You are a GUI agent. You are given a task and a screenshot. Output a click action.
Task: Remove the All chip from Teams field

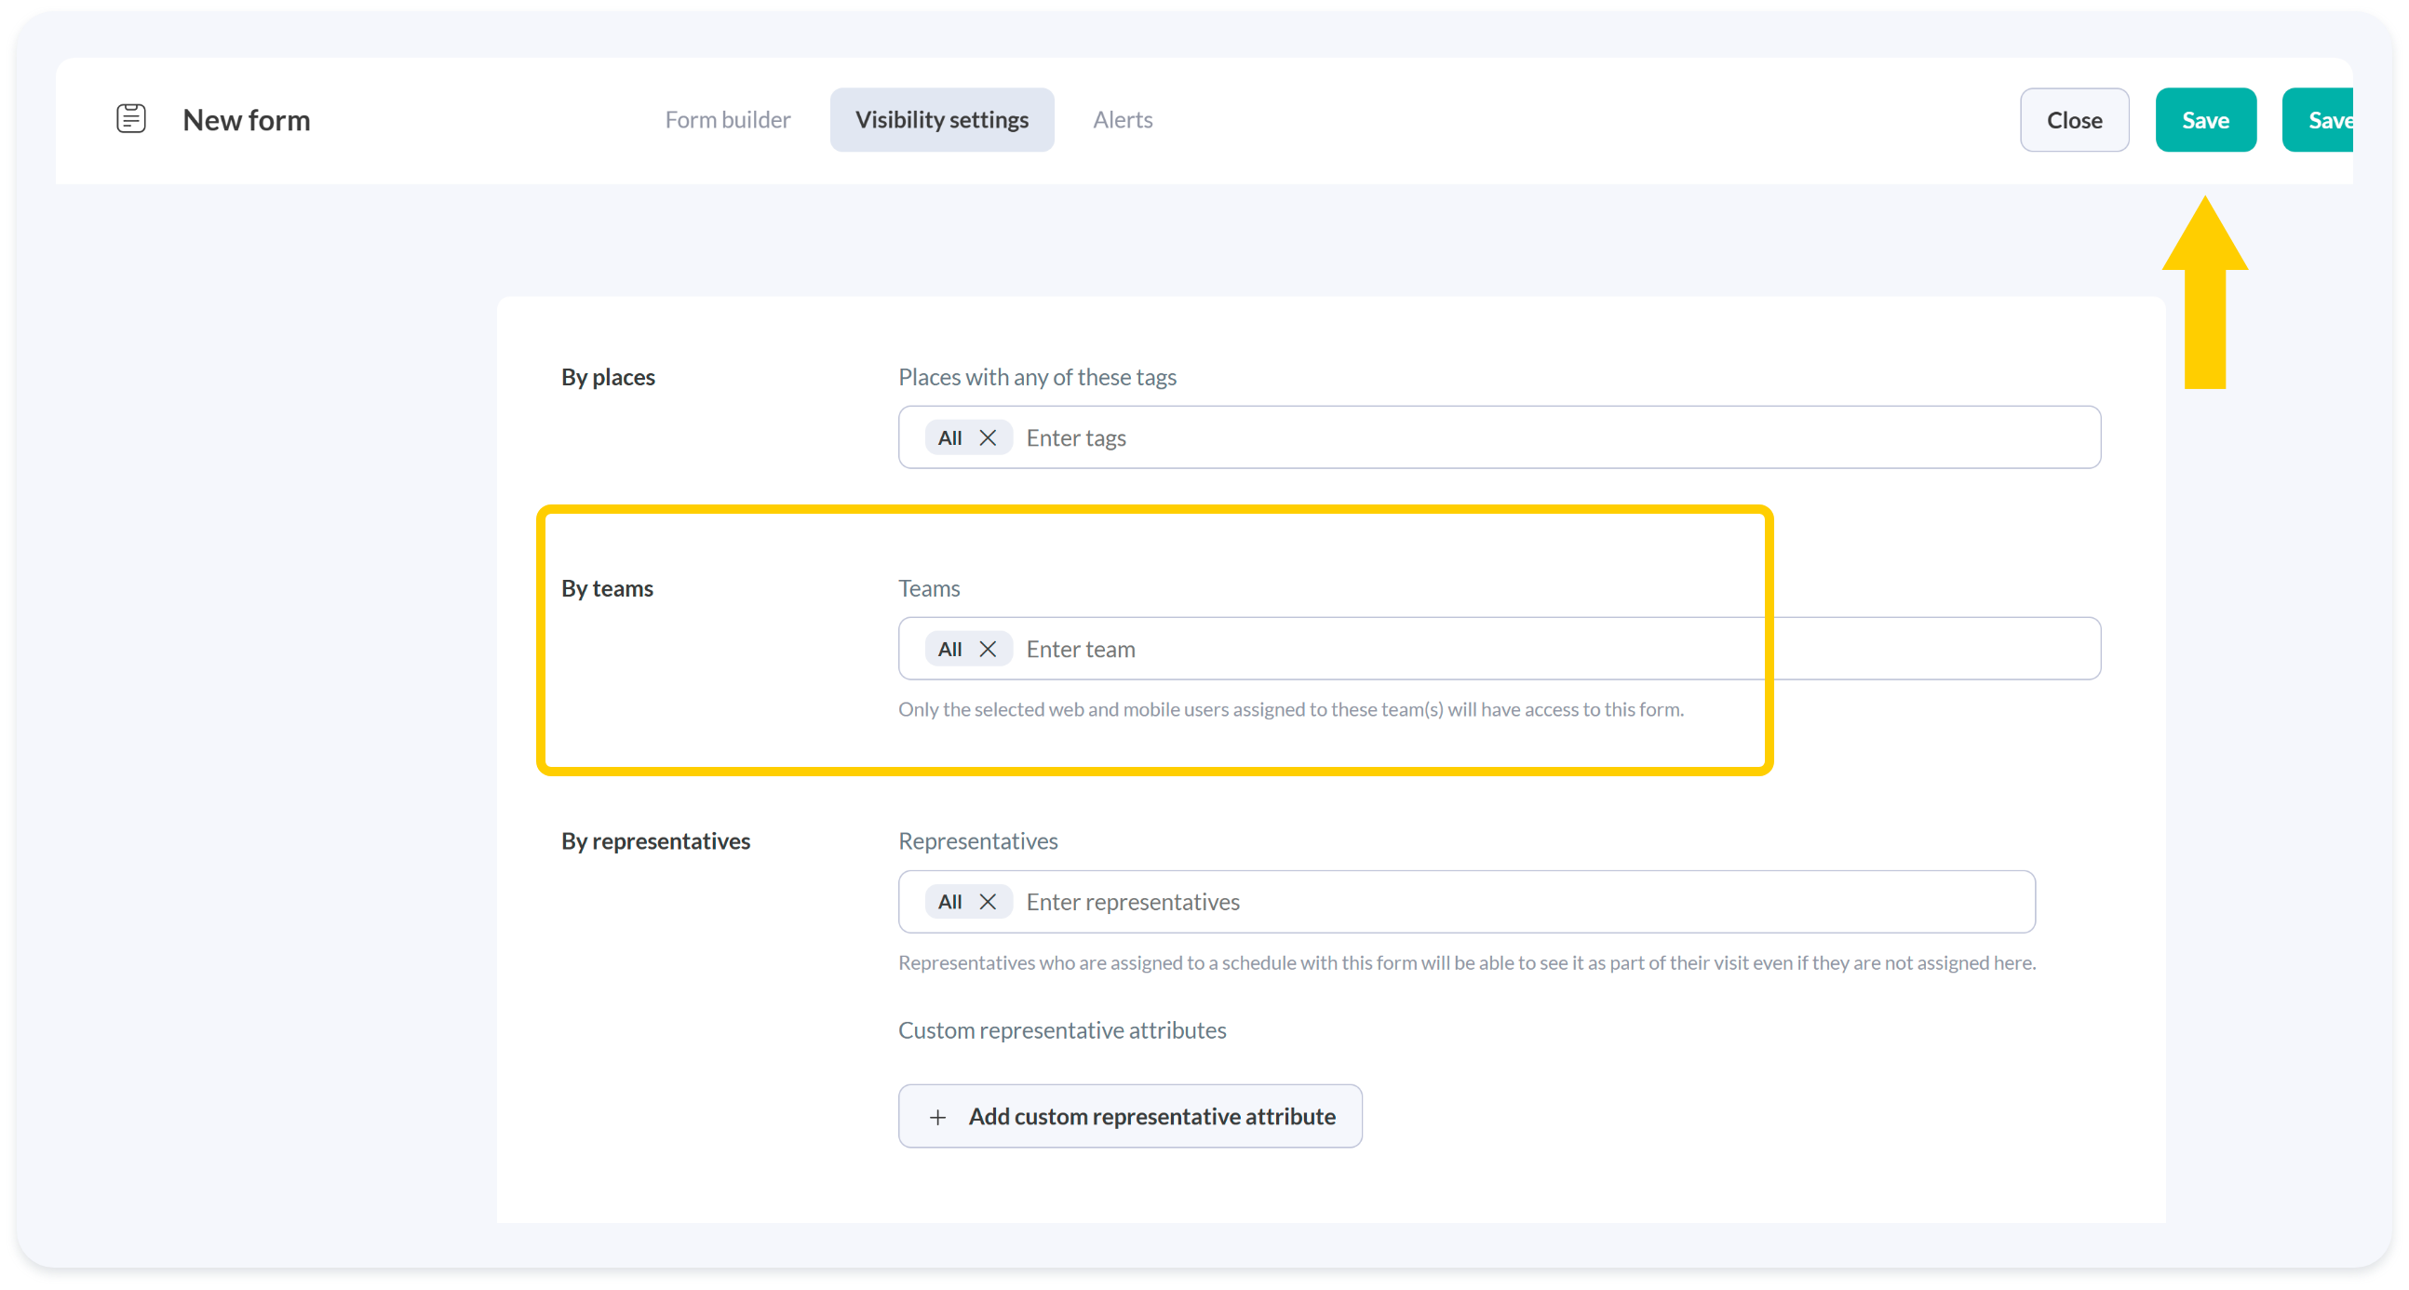(988, 649)
